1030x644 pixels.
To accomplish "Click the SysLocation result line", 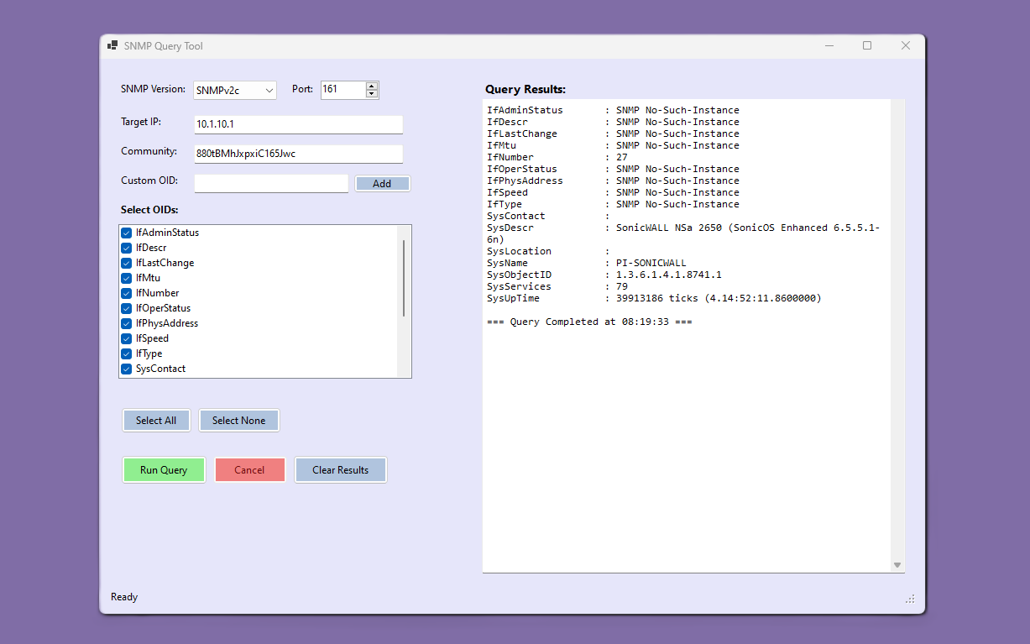I will coord(548,251).
